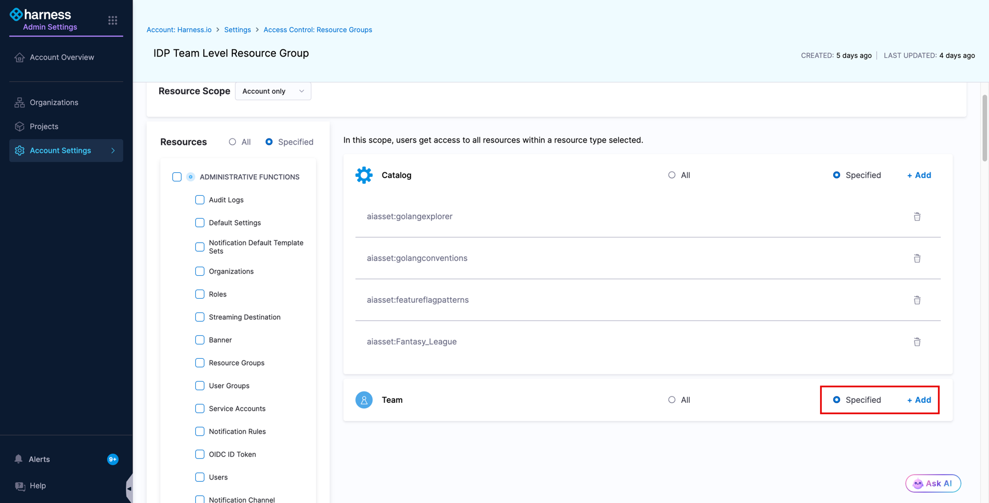989x503 pixels.
Task: Tick the User Groups checkbox
Action: (200, 386)
